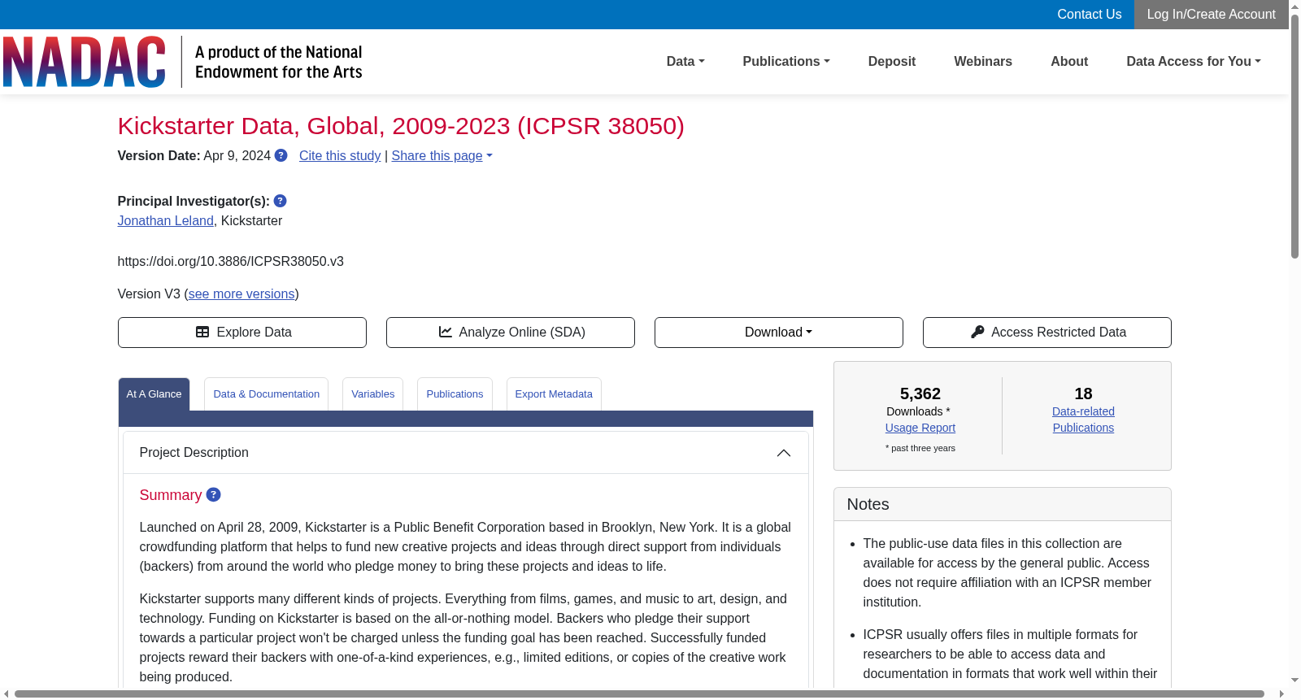Open the Version Date help icon
1301x700 pixels.
coord(281,155)
